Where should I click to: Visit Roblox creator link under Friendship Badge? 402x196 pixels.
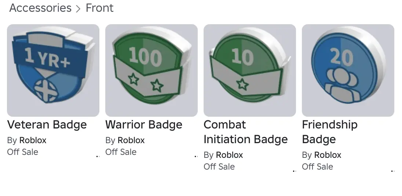[328, 155]
